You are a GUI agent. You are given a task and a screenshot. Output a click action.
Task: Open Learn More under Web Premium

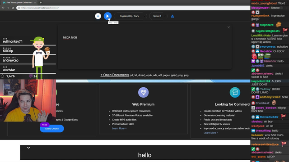(119, 128)
